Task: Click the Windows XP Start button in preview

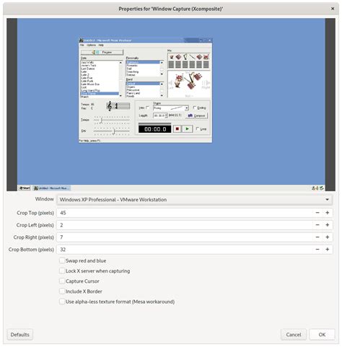Action: tap(25, 188)
